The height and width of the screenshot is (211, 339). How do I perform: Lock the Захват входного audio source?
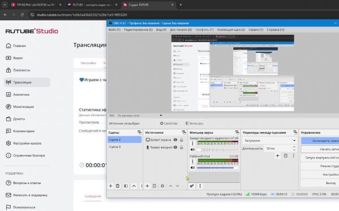[x=181, y=147]
